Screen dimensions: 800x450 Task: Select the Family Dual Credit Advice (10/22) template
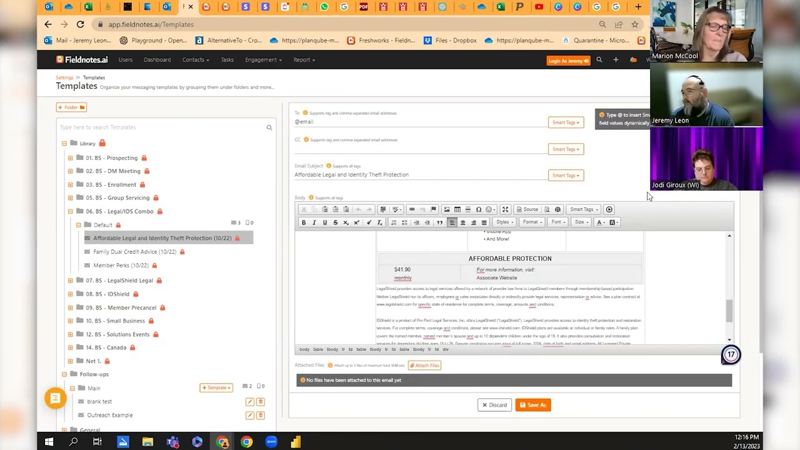click(134, 252)
